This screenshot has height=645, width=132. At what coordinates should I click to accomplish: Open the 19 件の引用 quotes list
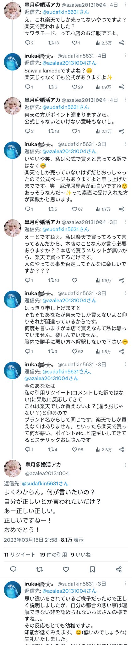click(53, 554)
